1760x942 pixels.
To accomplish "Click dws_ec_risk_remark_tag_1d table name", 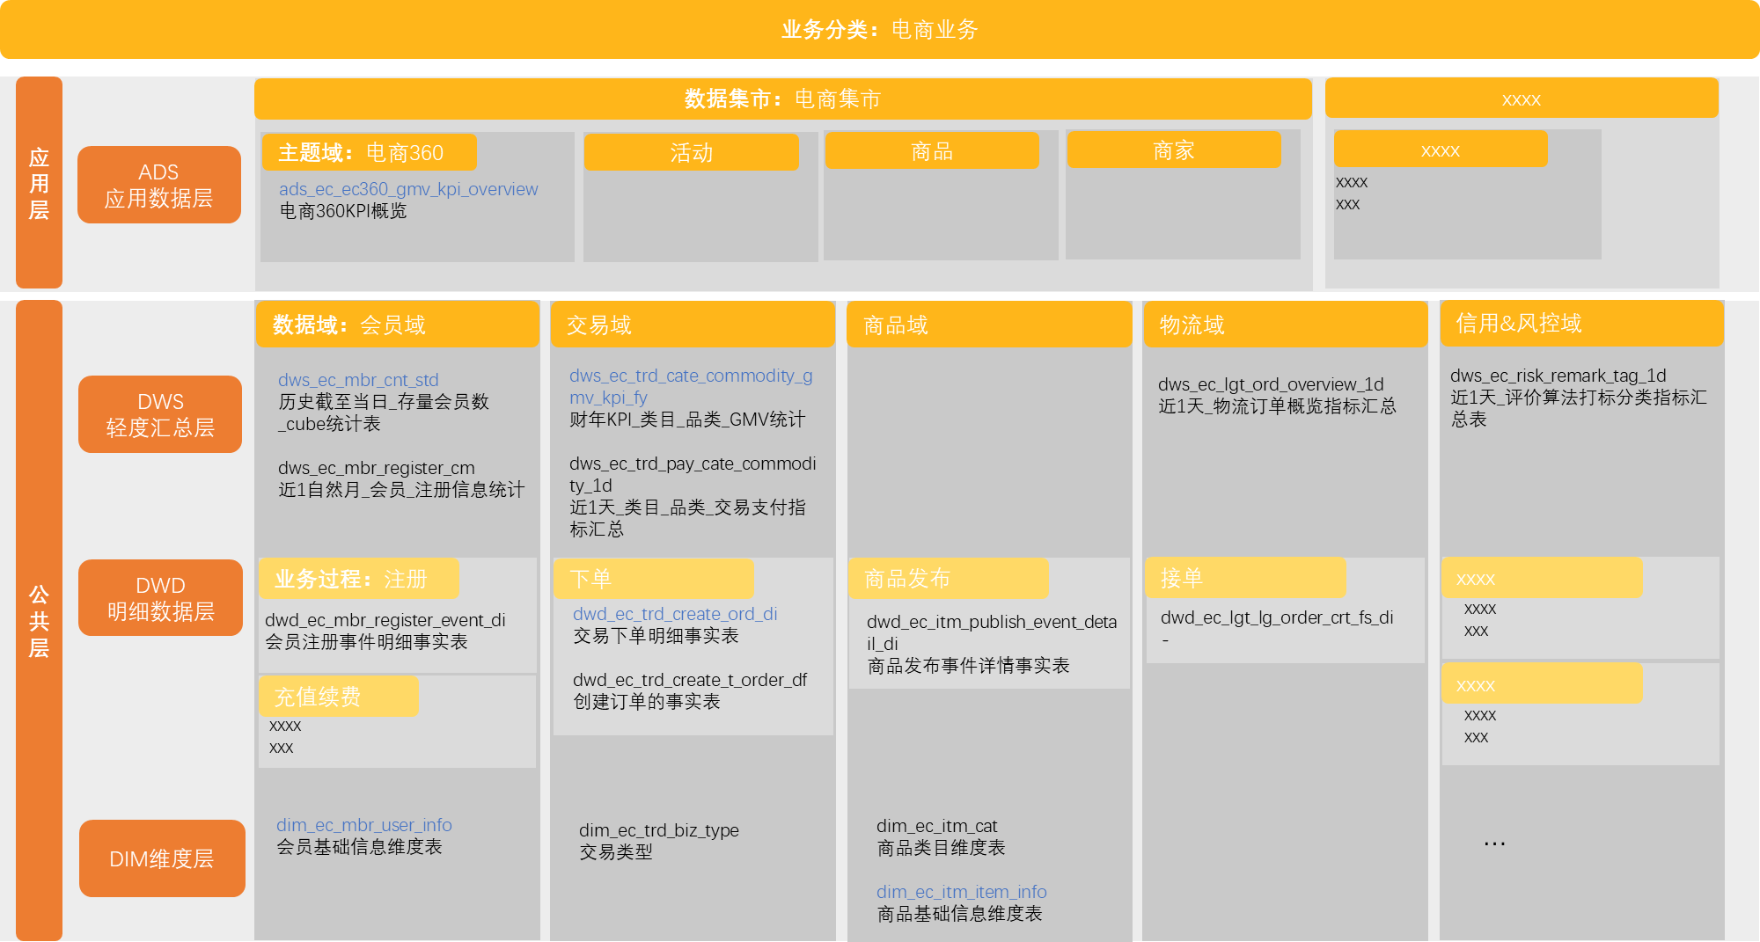I will pyautogui.click(x=1558, y=376).
